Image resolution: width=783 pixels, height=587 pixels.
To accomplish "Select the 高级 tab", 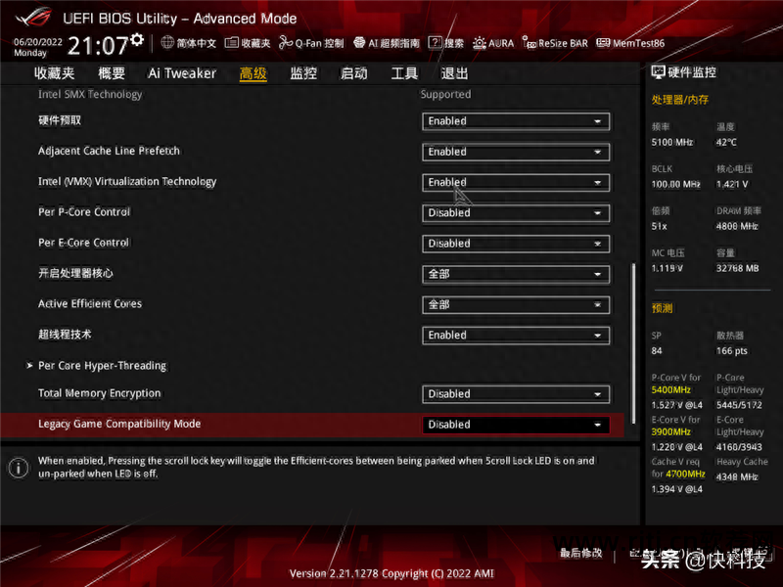I will 253,74.
